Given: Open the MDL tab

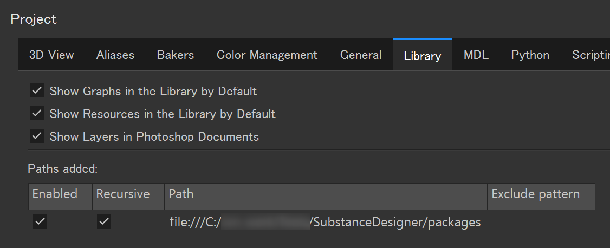Looking at the screenshot, I should coord(476,55).
